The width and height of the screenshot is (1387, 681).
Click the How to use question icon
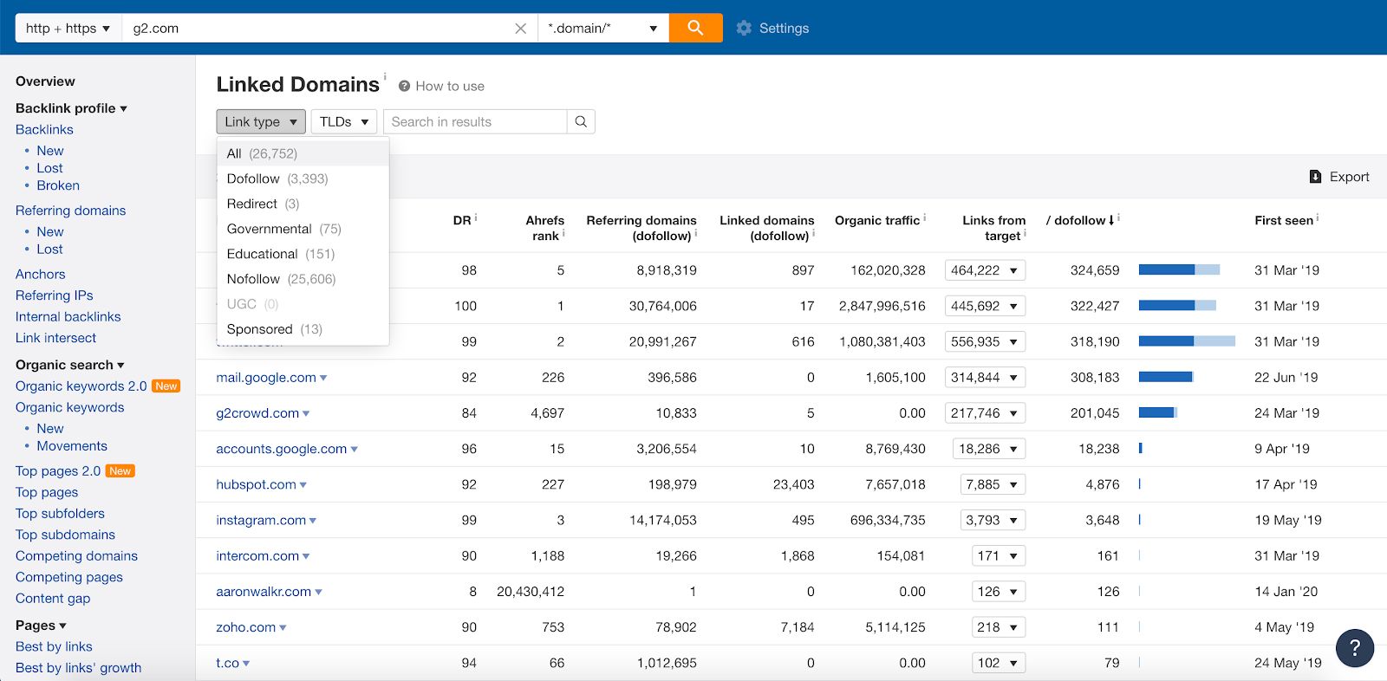404,86
